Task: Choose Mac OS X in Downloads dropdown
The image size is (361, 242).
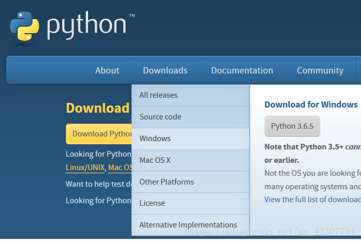Action: point(191,160)
